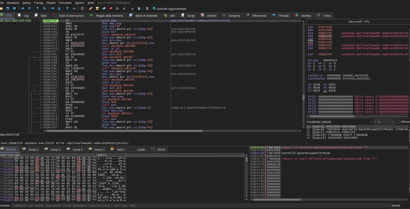Image resolution: width=410 pixels, height=209 pixels.
Task: Click the Run arrow toolbar icon
Action: 23,9
